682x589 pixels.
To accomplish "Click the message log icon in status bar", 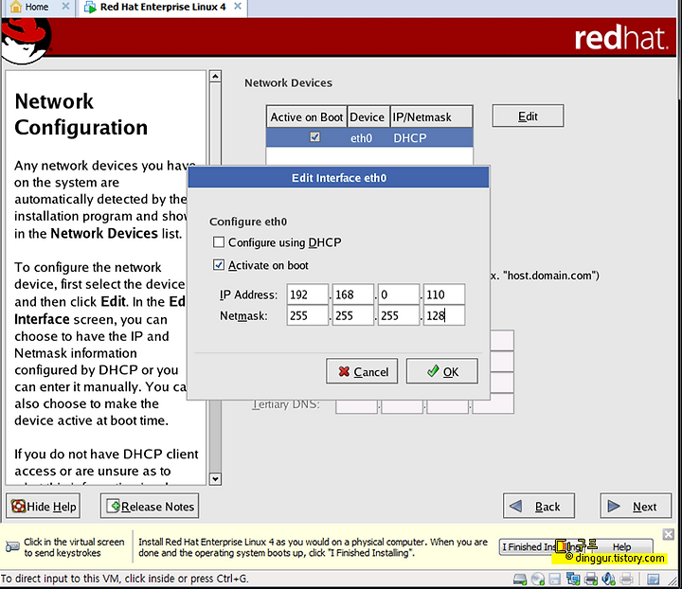I will [x=654, y=579].
